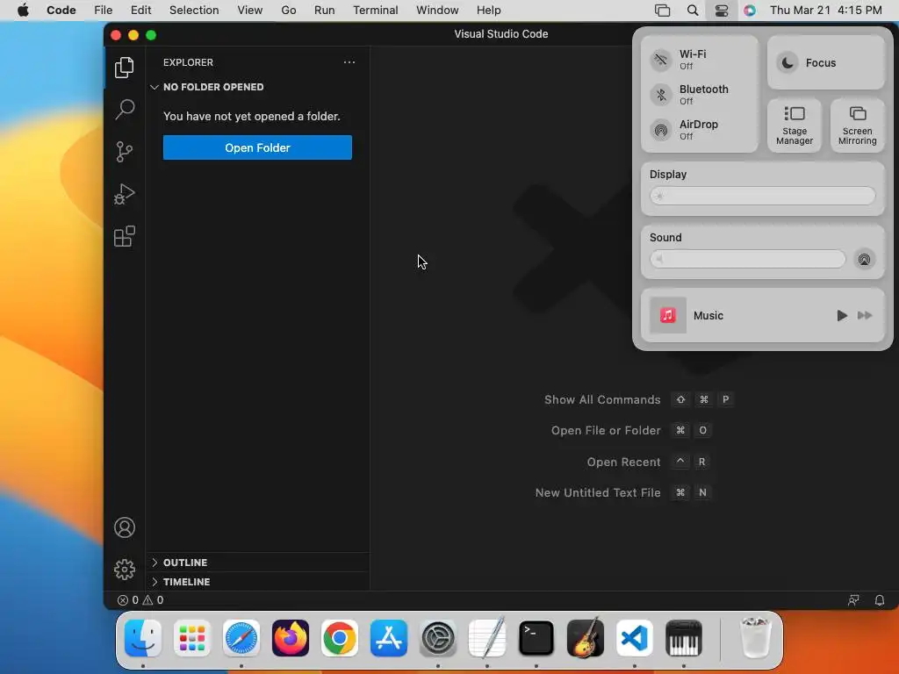Launch GarageBand from the Dock
This screenshot has height=674, width=899.
coord(586,638)
